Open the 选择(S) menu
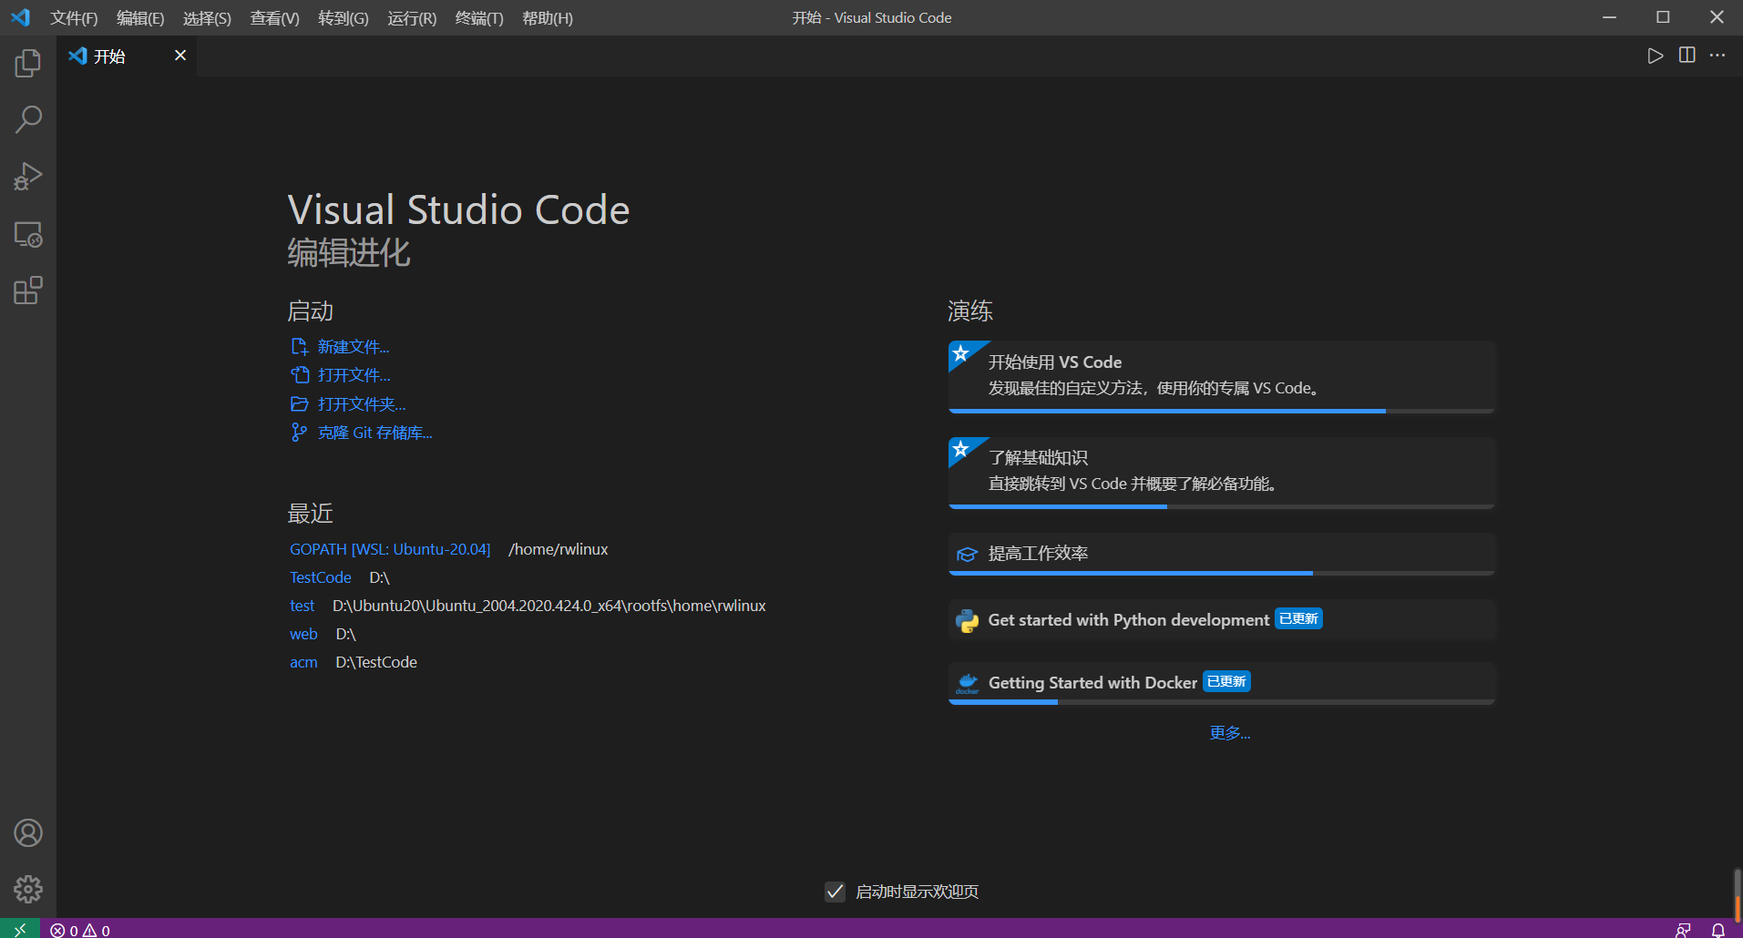This screenshot has height=938, width=1743. [x=207, y=18]
